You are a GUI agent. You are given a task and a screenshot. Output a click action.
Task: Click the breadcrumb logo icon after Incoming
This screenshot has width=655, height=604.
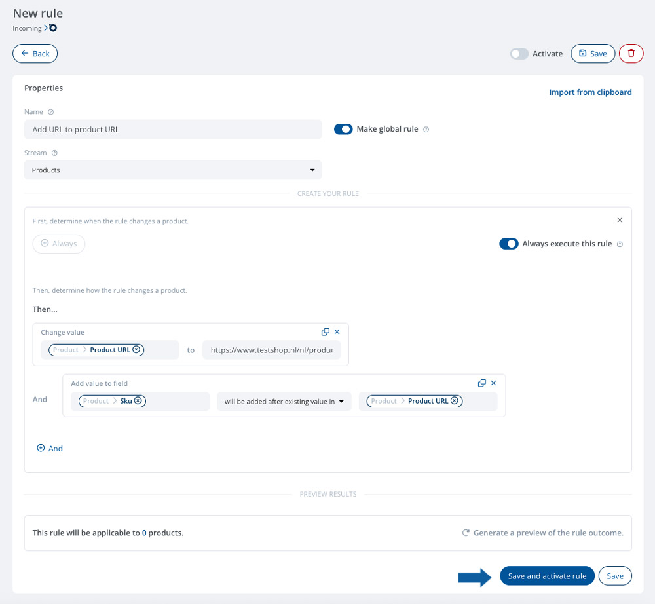[53, 28]
